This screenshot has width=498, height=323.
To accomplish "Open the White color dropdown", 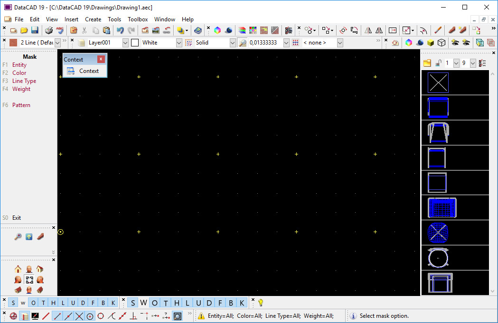I will tap(179, 43).
